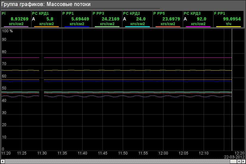Click the 22-03-2012 date label
Viewport: 246px width, 164px height.
click(234, 157)
